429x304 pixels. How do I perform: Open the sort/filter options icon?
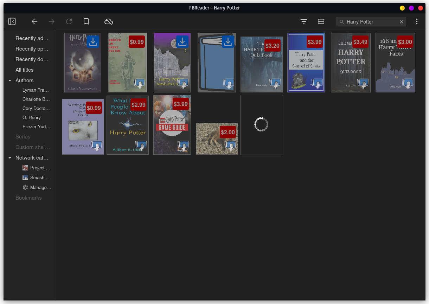pyautogui.click(x=303, y=21)
